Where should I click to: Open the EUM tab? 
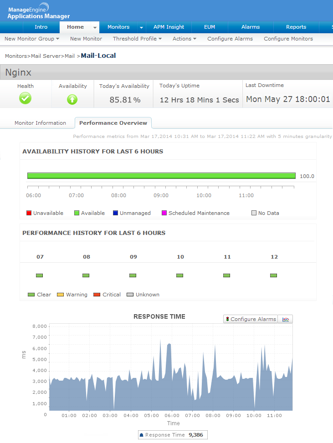[x=210, y=27]
